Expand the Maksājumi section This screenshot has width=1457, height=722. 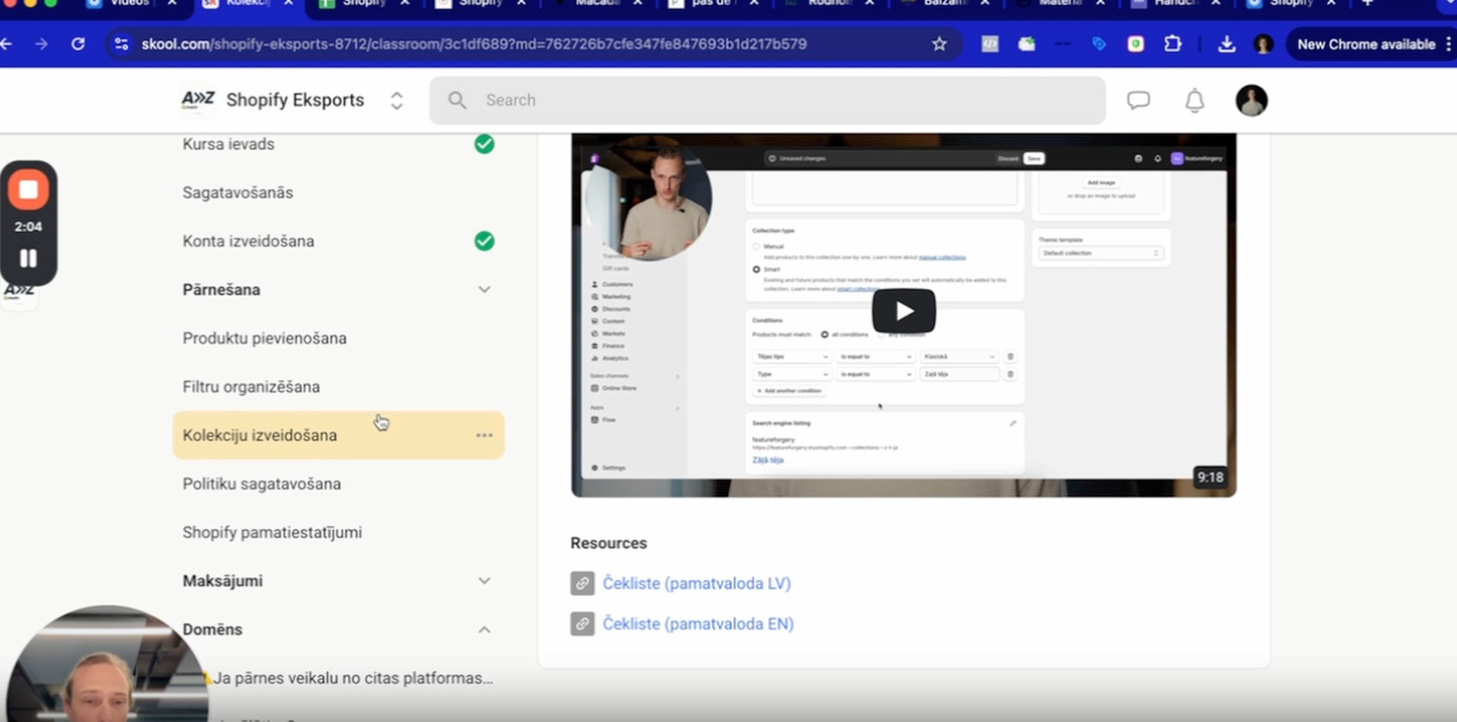point(484,581)
